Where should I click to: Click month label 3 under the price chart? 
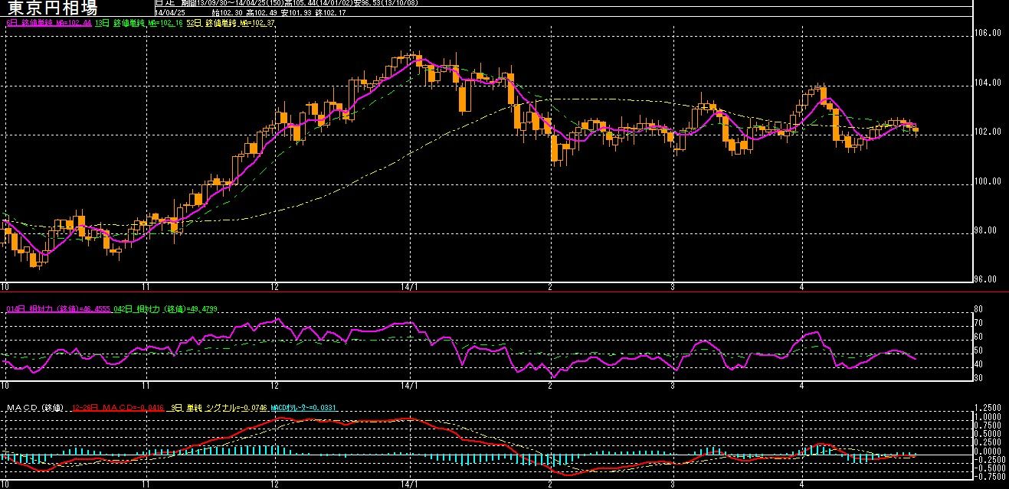coord(672,287)
